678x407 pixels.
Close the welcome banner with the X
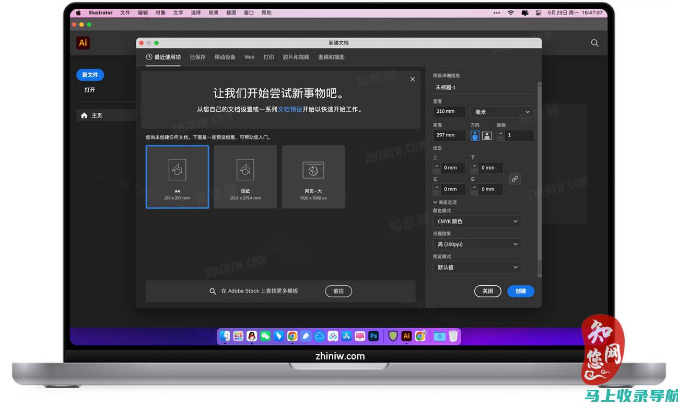coord(412,79)
